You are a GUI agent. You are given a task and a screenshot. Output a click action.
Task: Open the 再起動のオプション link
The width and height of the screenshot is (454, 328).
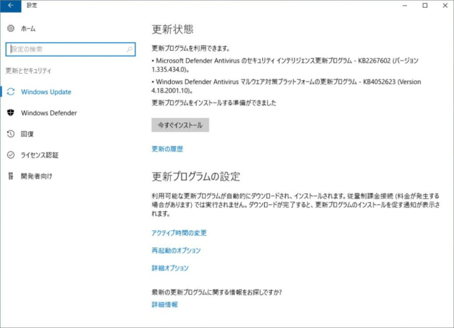[176, 250]
